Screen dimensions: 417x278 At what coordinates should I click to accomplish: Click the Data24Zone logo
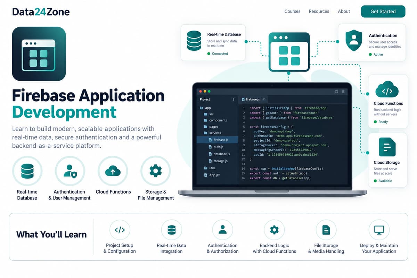coord(41,12)
